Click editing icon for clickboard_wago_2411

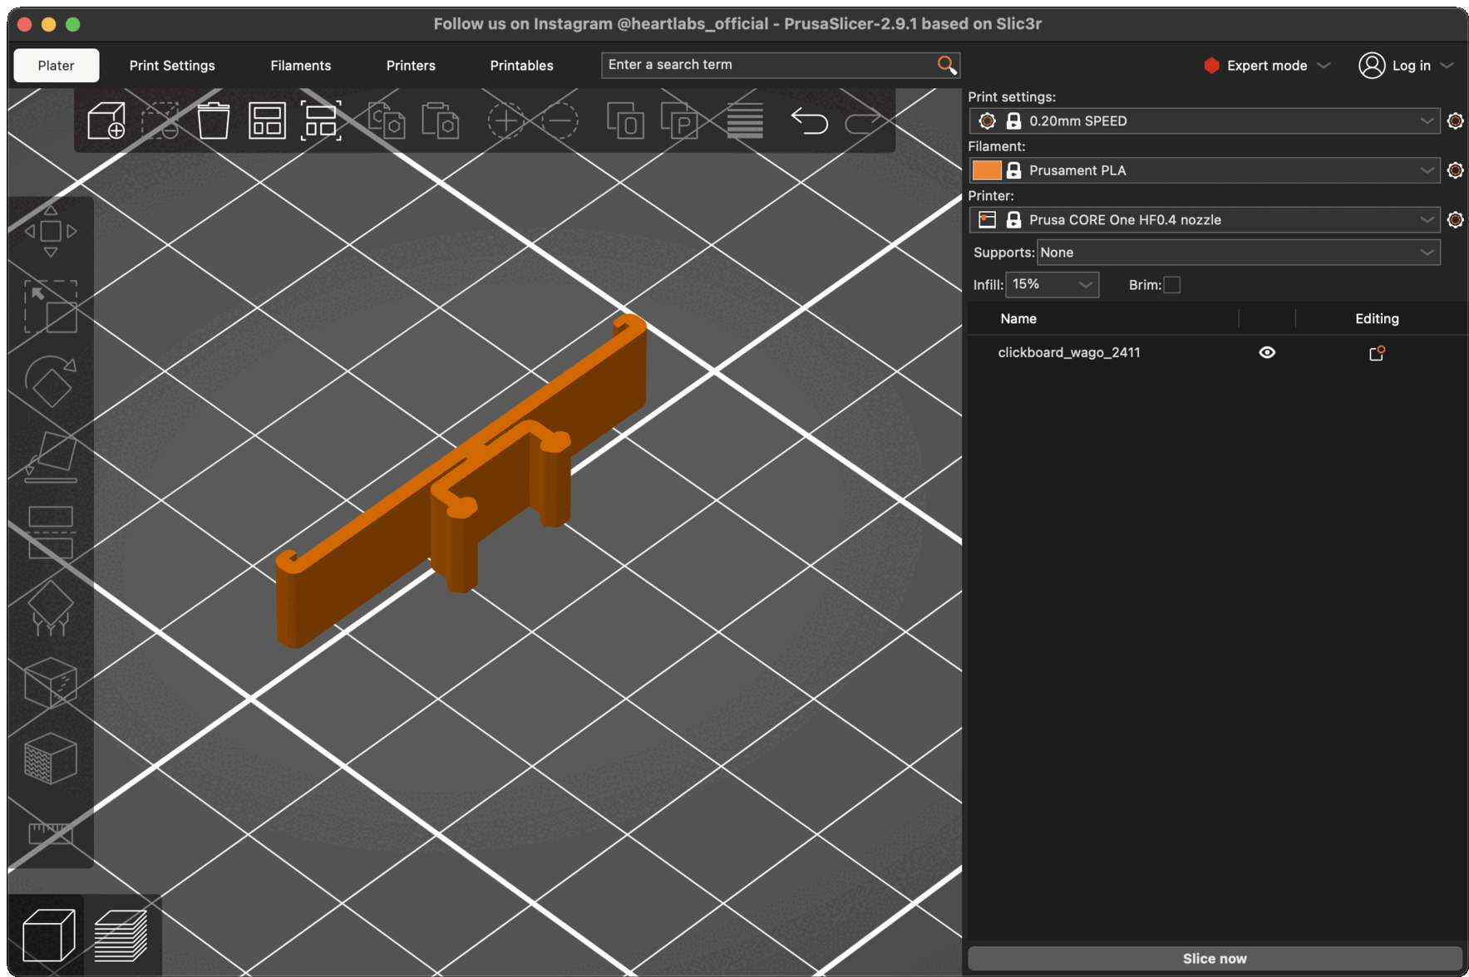point(1377,353)
